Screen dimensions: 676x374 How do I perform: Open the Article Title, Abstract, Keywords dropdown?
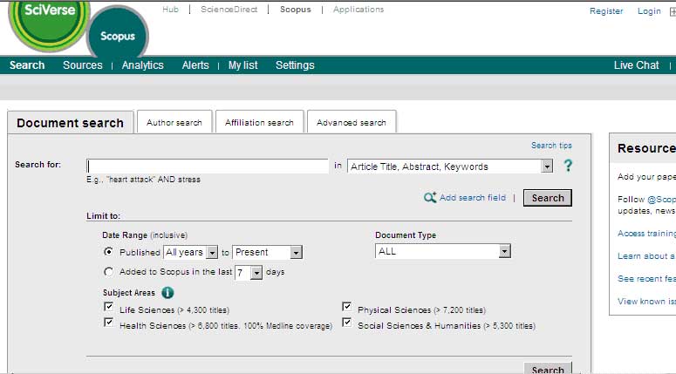[450, 167]
